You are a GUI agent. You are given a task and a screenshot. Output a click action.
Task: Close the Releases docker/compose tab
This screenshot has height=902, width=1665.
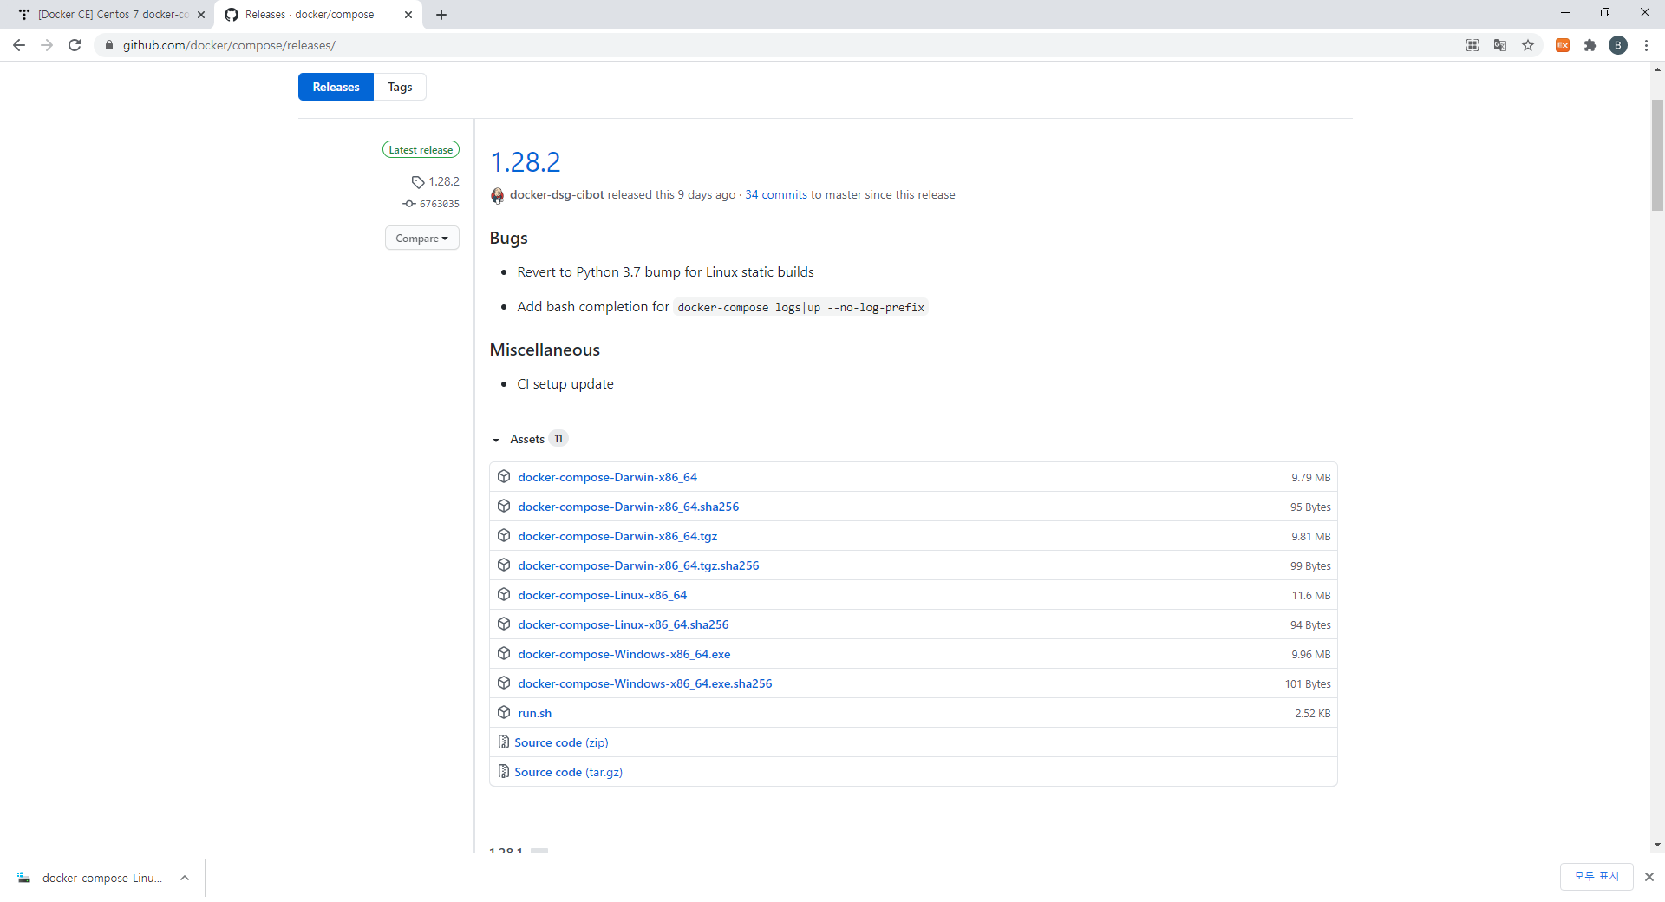pos(408,15)
